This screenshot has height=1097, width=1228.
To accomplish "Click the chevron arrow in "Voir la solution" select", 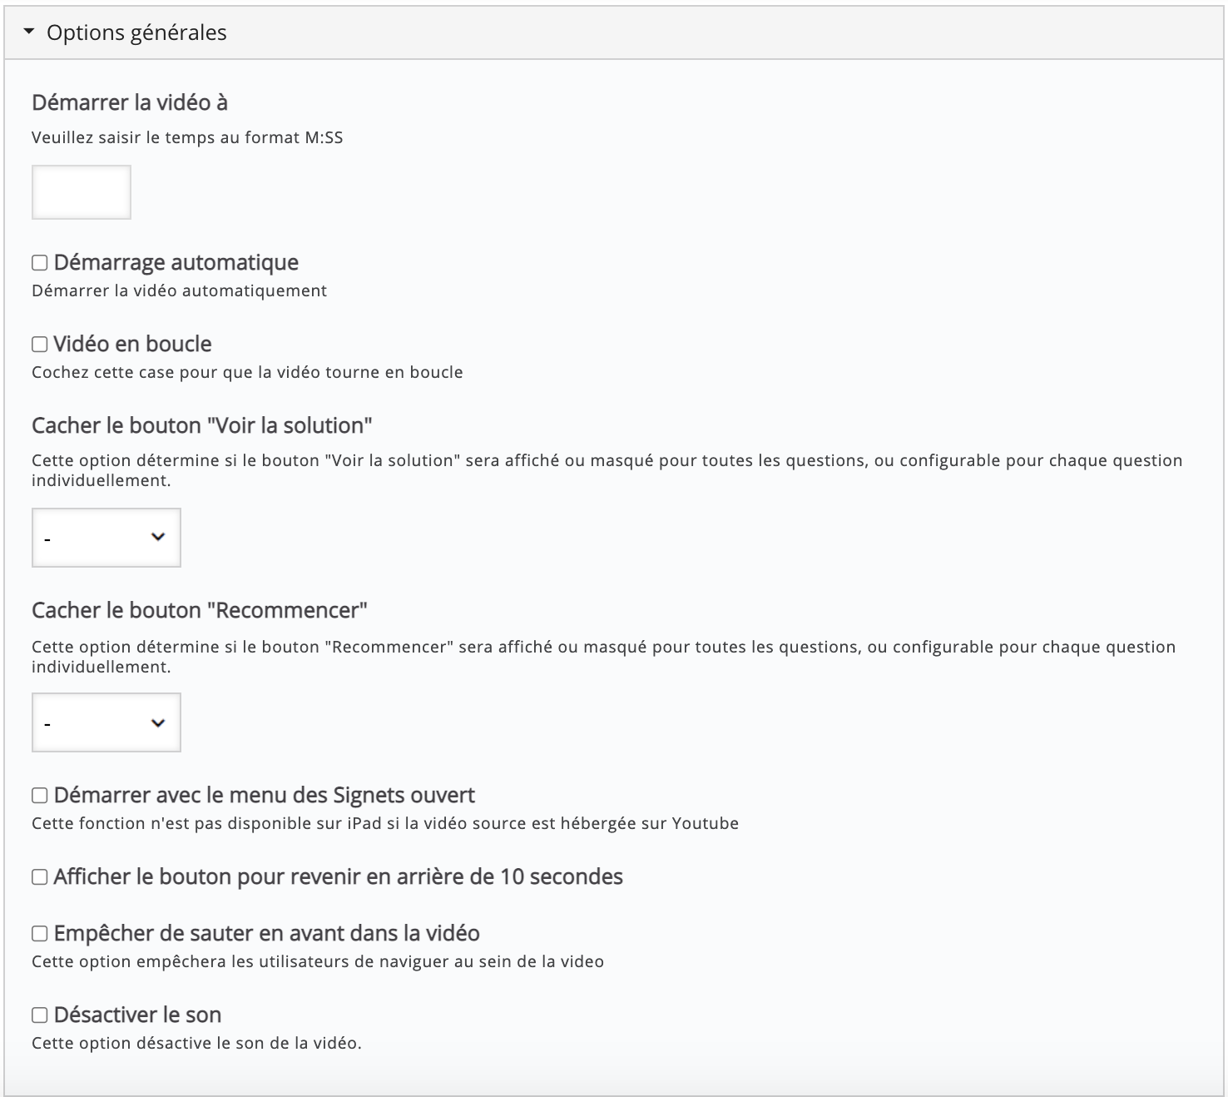I will (158, 537).
